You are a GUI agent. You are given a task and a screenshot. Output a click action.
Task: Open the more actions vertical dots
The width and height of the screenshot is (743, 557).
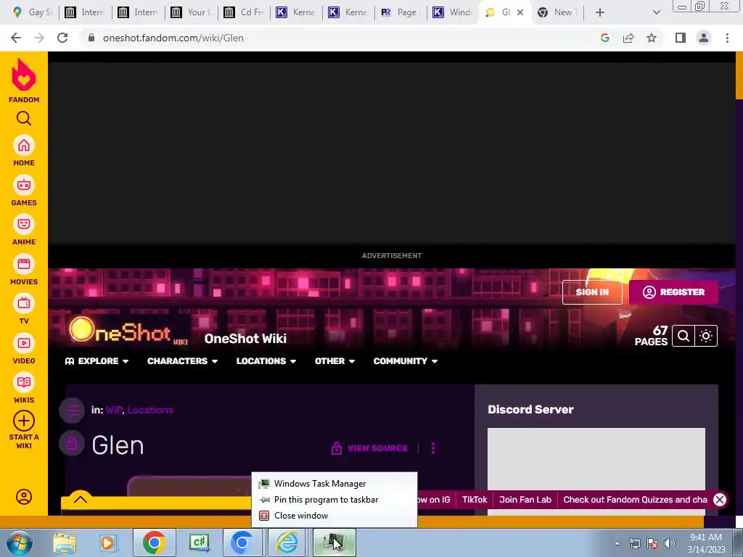coord(433,448)
